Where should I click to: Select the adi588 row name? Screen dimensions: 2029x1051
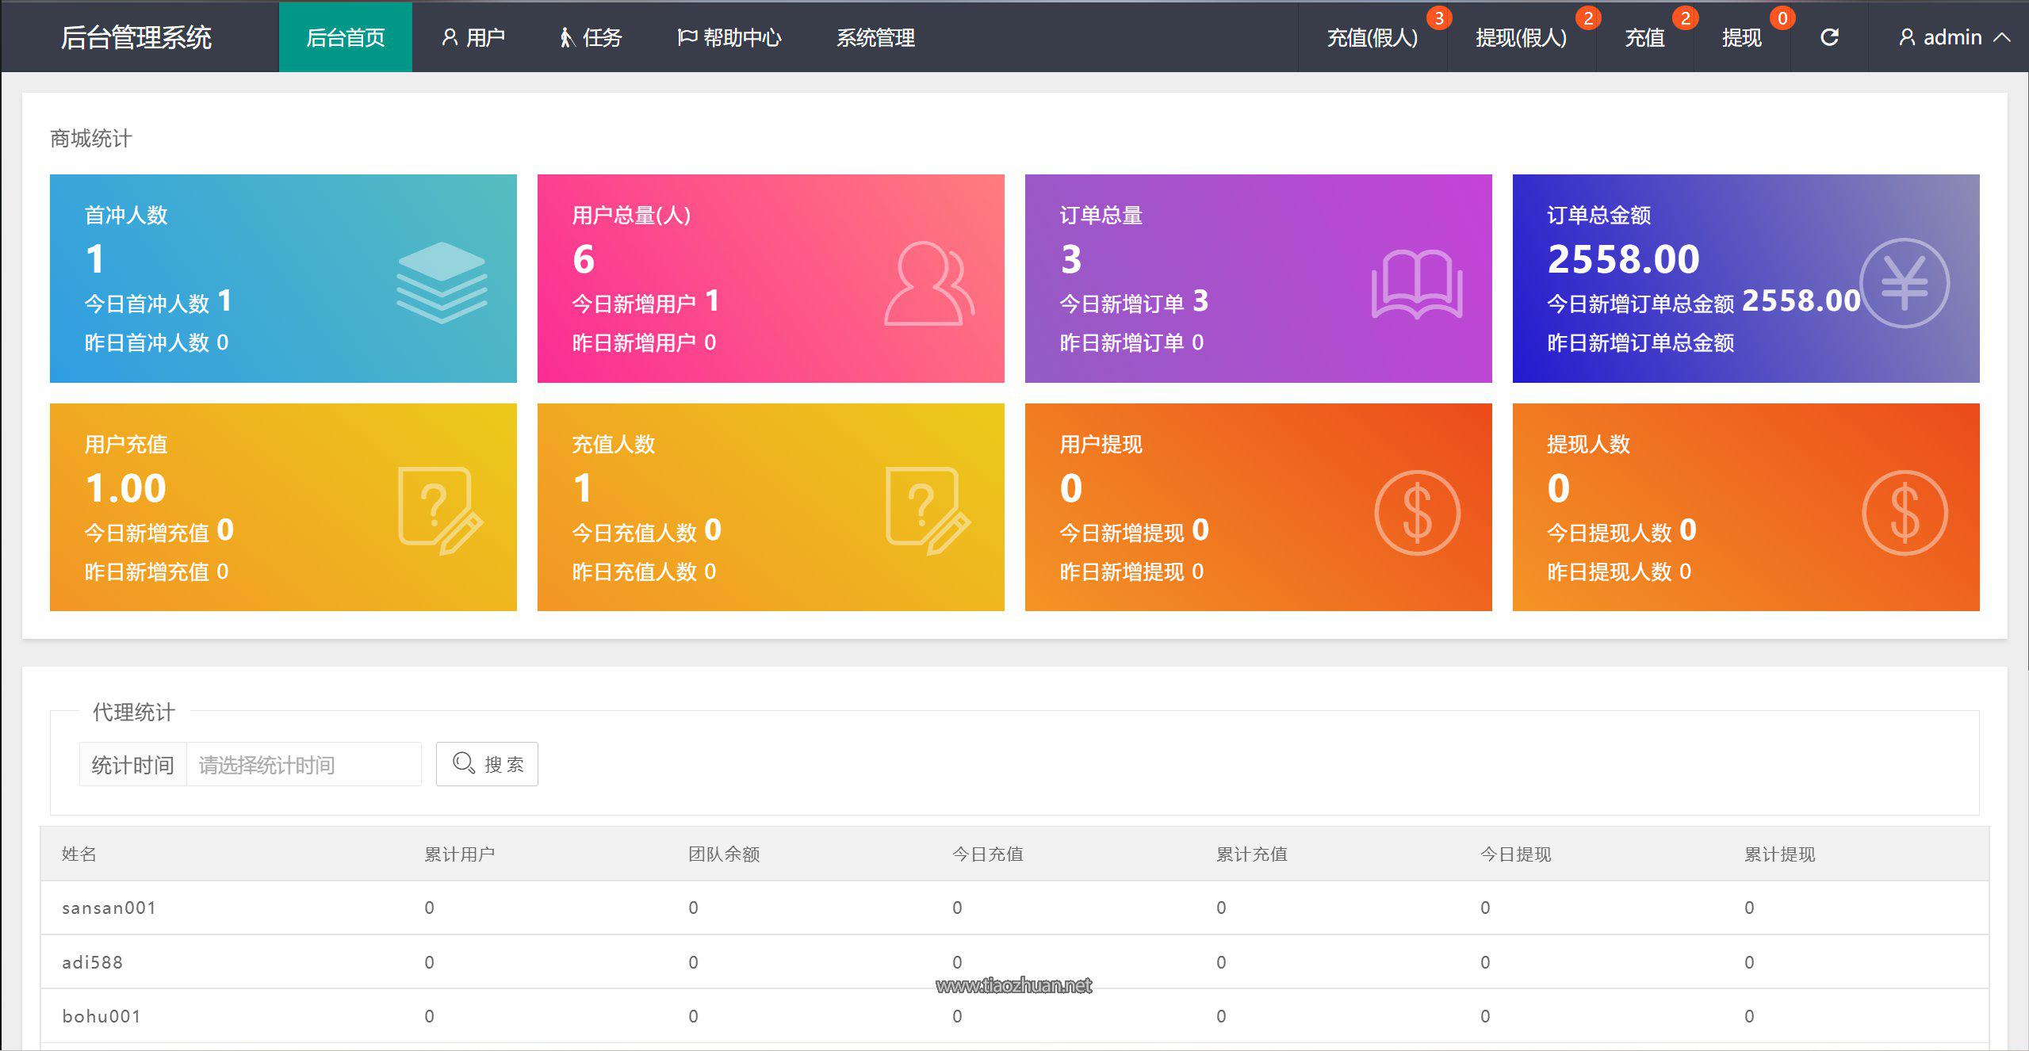coord(92,962)
